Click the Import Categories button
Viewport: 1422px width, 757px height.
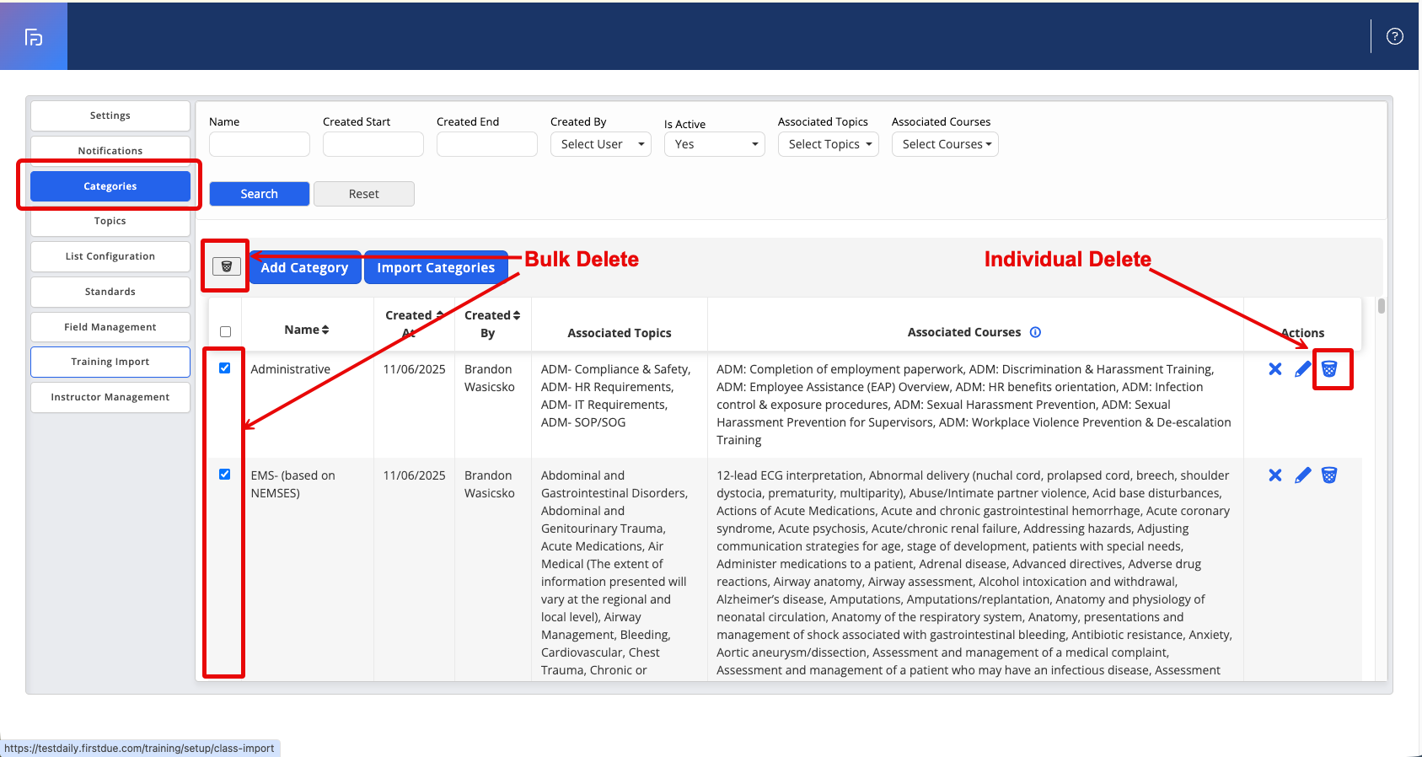click(x=436, y=267)
